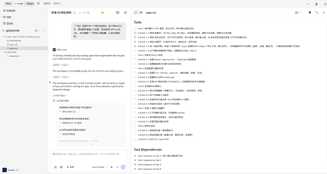Open the yellow folder icon in chat header

(x=102, y=13)
